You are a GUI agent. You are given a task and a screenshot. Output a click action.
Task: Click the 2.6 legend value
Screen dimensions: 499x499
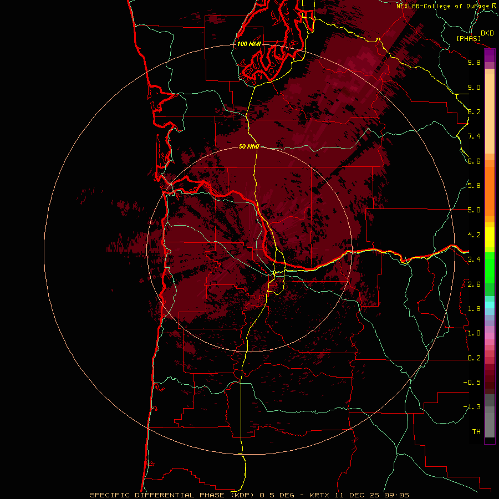click(474, 284)
